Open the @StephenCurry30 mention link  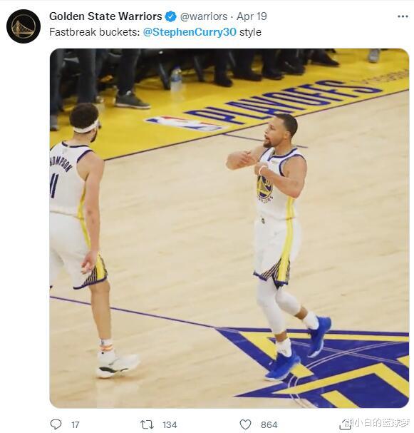(190, 32)
